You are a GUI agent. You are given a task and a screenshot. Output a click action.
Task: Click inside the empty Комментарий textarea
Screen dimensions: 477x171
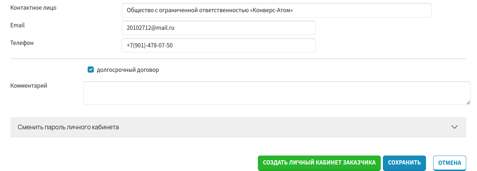coord(277,93)
